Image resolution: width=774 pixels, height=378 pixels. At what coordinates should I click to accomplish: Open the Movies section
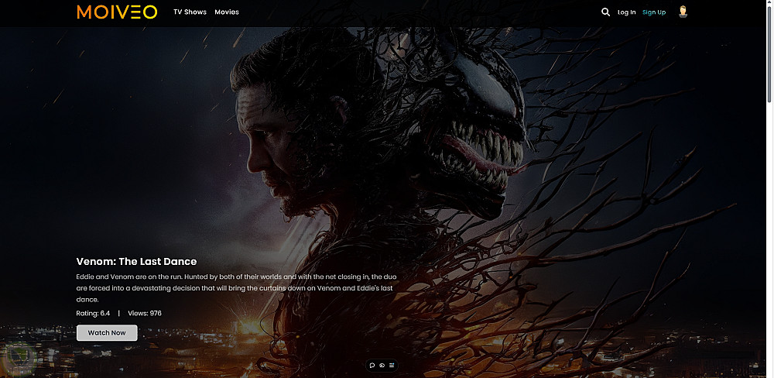point(227,12)
